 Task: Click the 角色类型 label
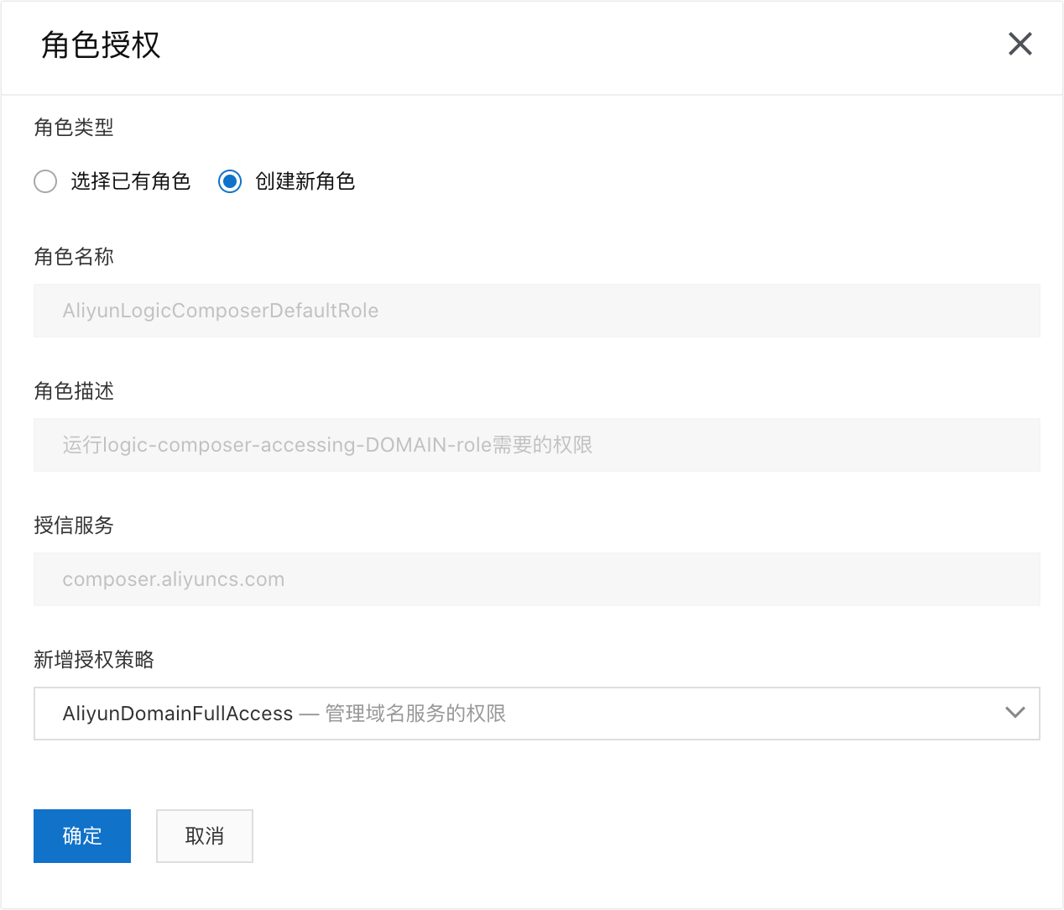coord(74,128)
